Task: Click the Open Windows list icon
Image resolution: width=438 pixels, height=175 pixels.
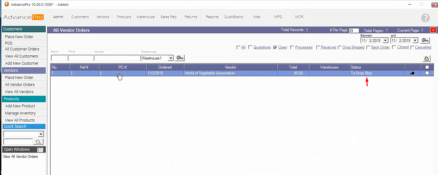Action: (40, 150)
